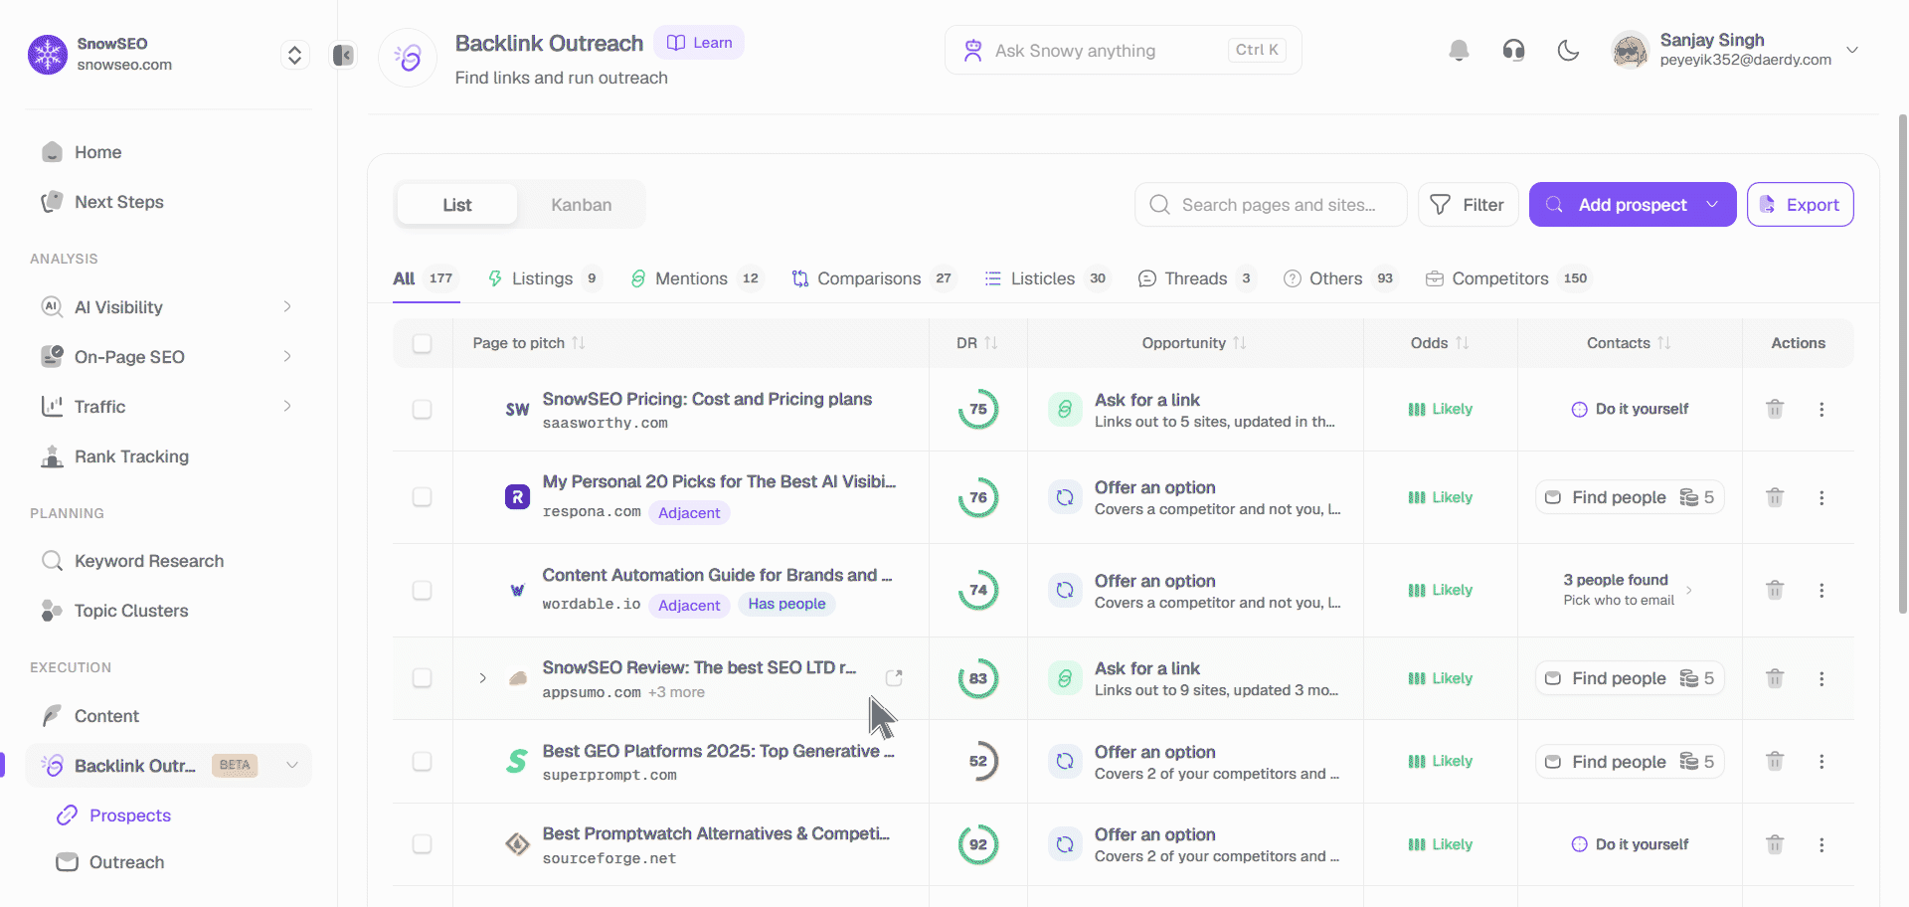Click Offer an option icon on respona row
The width and height of the screenshot is (1909, 907).
tap(1064, 497)
